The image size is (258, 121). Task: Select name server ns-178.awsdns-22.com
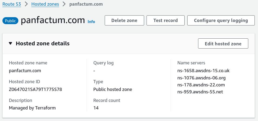pyautogui.click(x=201, y=85)
